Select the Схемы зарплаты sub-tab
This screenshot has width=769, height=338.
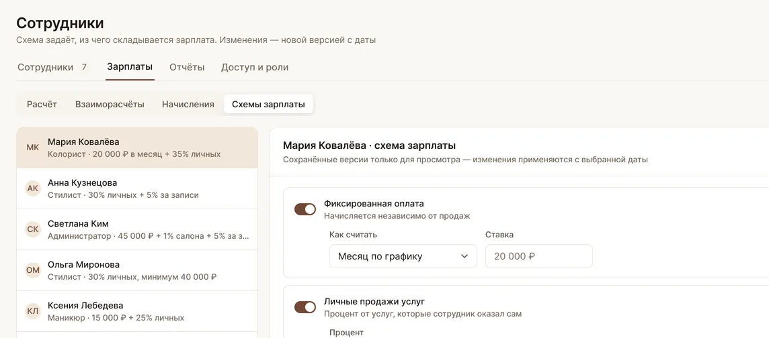click(268, 104)
